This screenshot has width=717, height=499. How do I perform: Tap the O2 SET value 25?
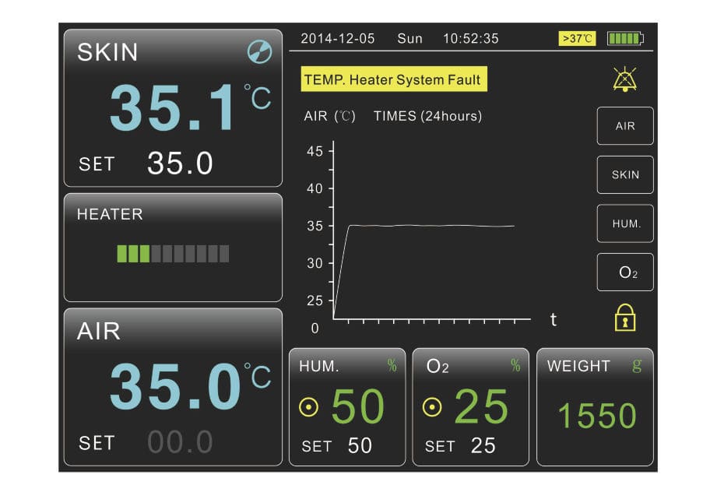(x=483, y=446)
